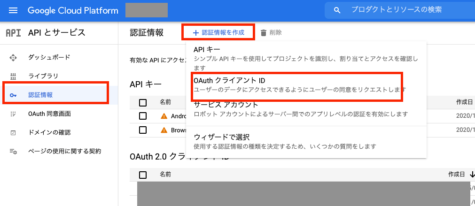Click 名前 column header in OAuth 2.0 table
This screenshot has width=475, height=206.
[x=165, y=174]
